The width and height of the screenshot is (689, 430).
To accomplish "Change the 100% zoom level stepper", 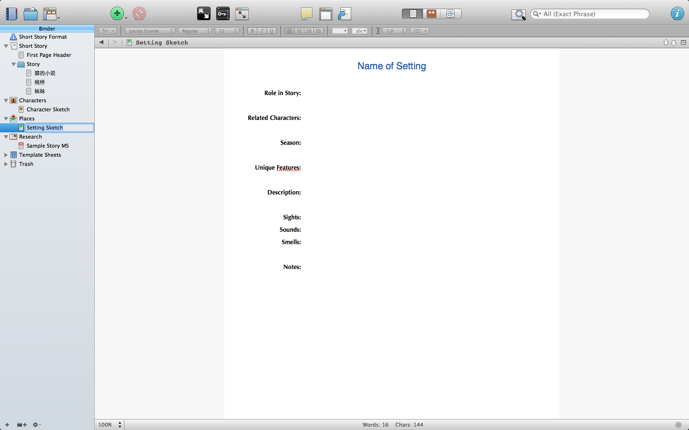I will [x=120, y=425].
